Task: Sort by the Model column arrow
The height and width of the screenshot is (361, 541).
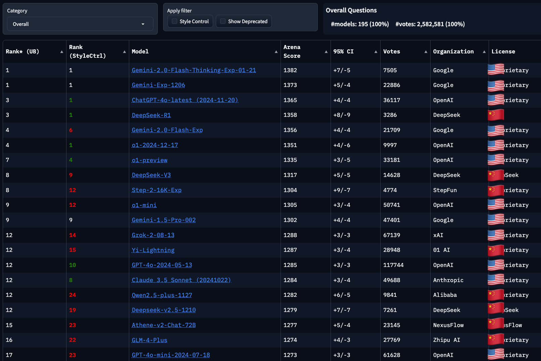Action: coord(276,52)
